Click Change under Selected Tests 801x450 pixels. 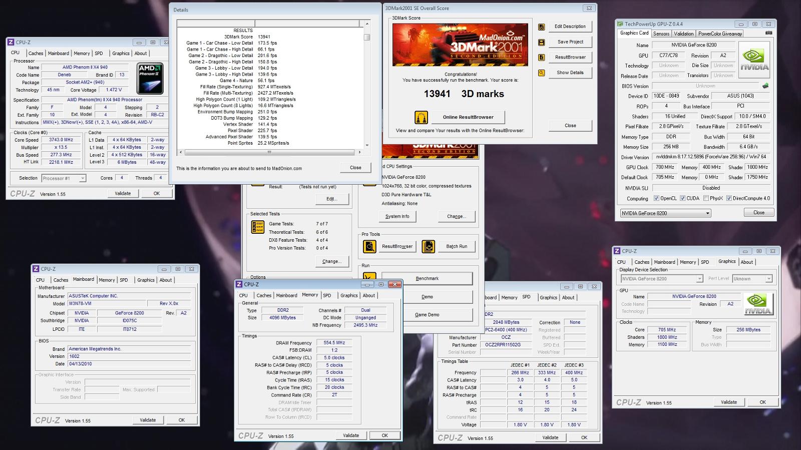pyautogui.click(x=331, y=262)
